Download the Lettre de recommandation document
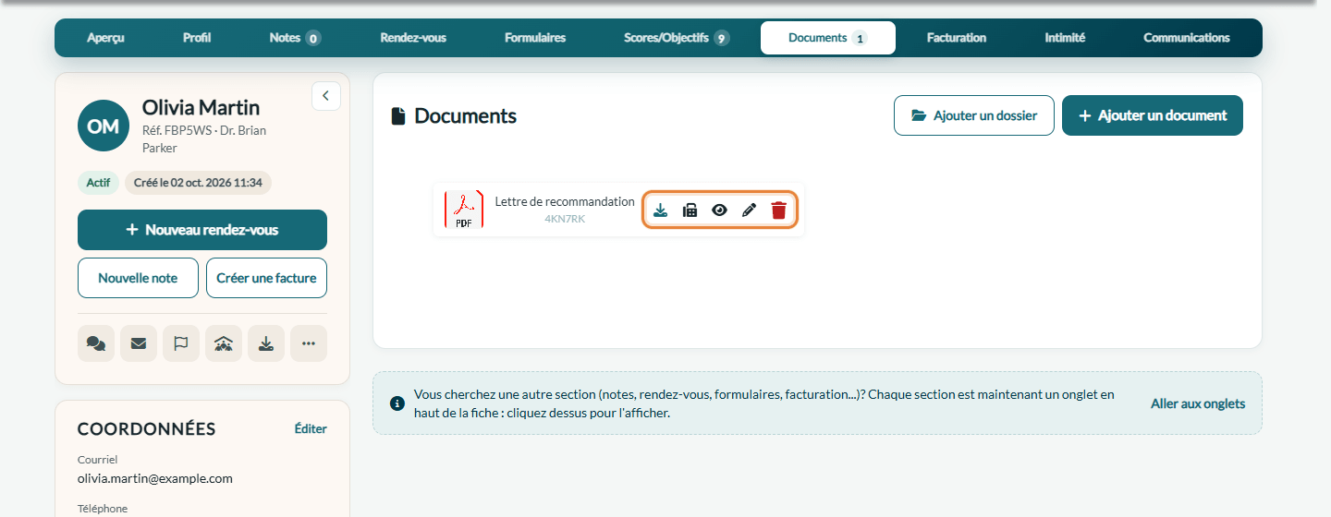This screenshot has height=517, width=1331. pyautogui.click(x=661, y=210)
